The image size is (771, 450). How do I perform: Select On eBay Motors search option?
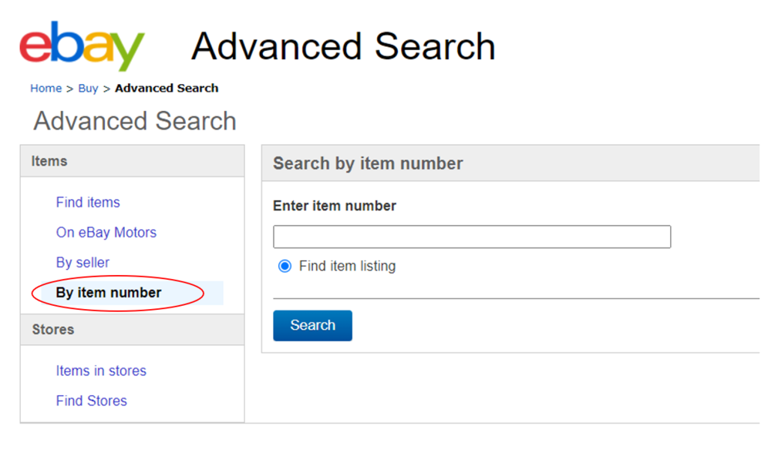(x=106, y=232)
